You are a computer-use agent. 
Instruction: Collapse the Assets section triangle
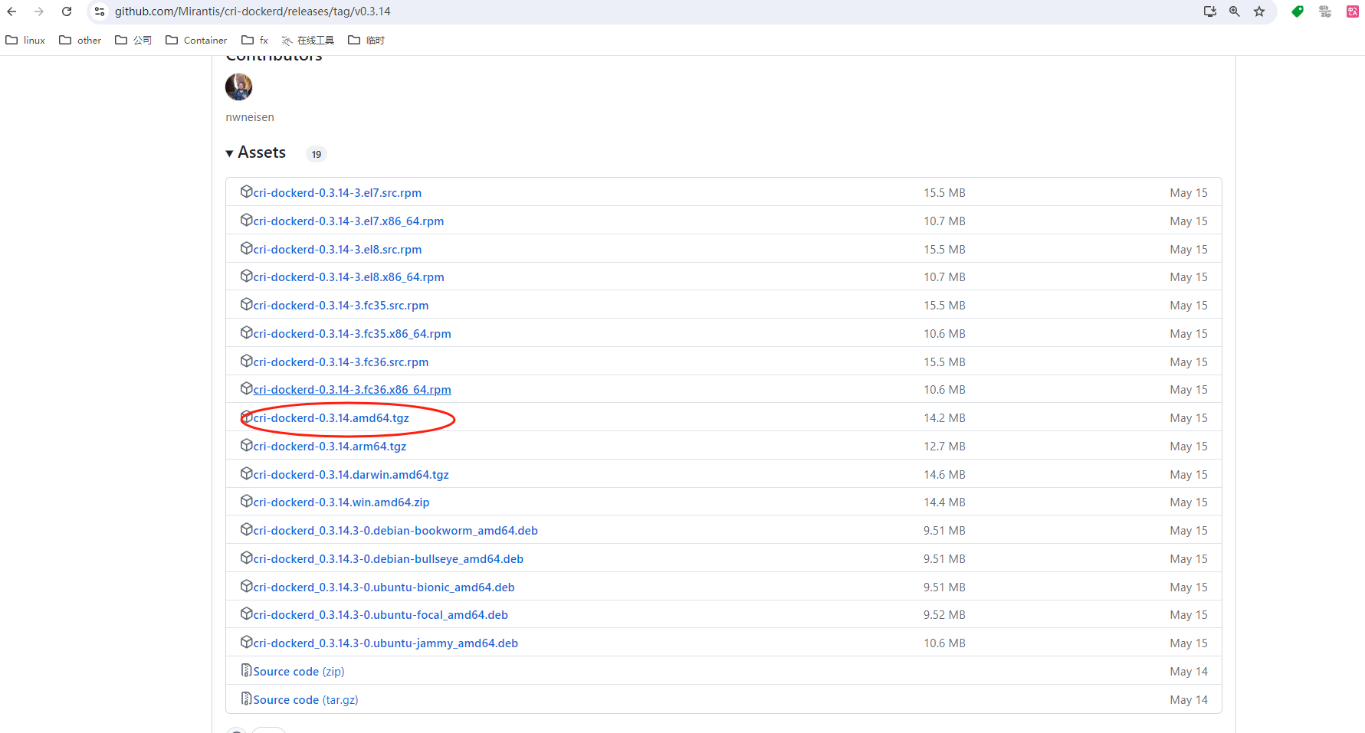click(229, 153)
